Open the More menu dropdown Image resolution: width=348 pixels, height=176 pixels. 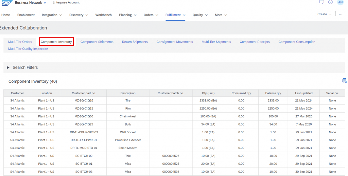coord(221,15)
